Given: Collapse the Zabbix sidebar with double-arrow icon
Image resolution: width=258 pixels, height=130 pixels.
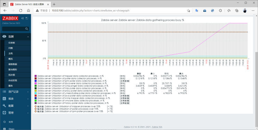Looking at the screenshot, I should coord(23,18).
